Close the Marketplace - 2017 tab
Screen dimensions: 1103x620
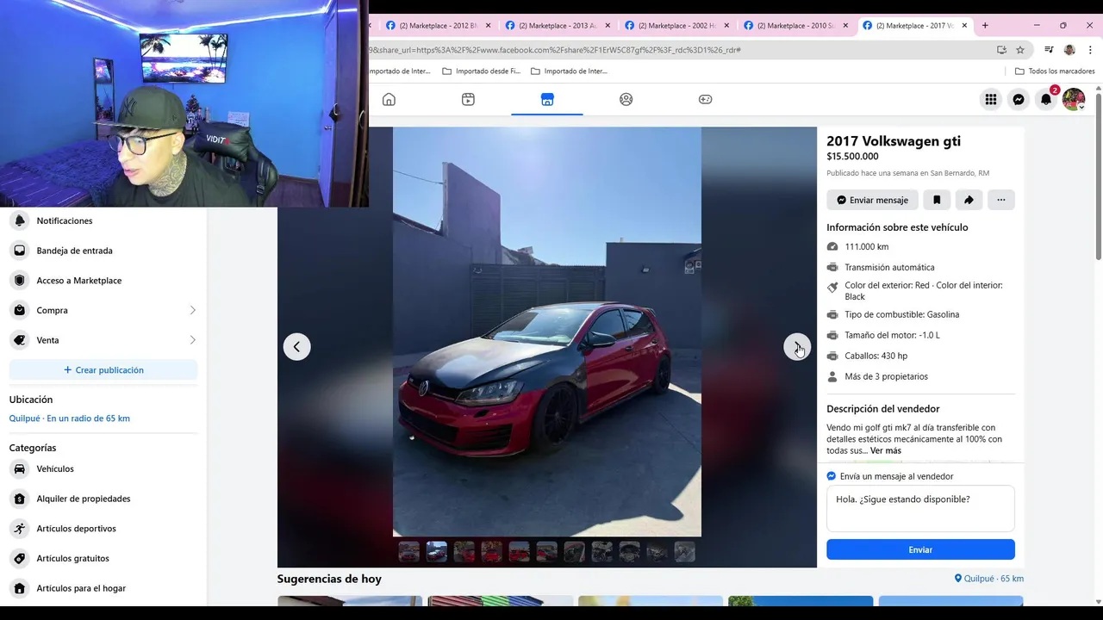[x=964, y=26]
